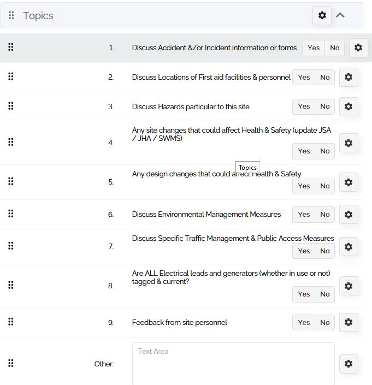Select No for First aid facilities & personnel

pyautogui.click(x=324, y=78)
